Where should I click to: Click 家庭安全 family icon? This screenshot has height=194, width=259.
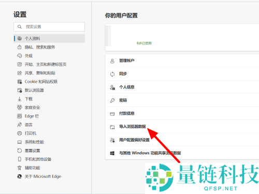click(20, 108)
